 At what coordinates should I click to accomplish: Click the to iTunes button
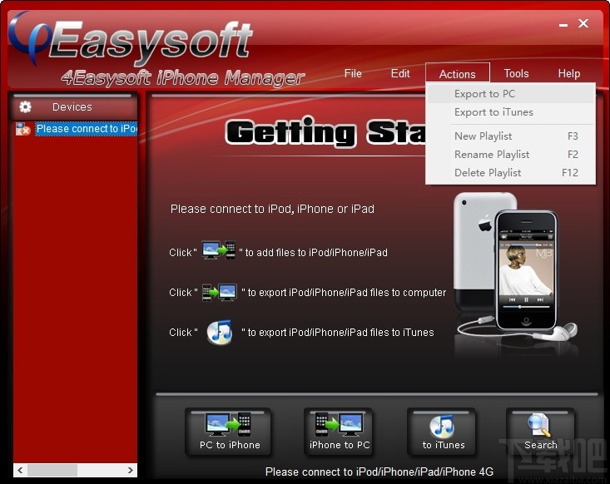[x=443, y=432]
